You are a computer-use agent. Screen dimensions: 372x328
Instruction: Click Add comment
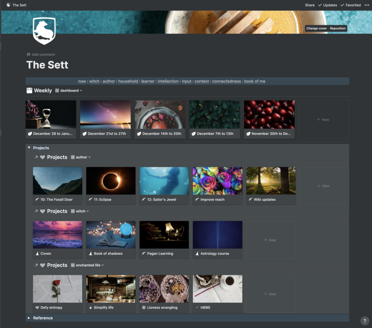[x=41, y=54]
